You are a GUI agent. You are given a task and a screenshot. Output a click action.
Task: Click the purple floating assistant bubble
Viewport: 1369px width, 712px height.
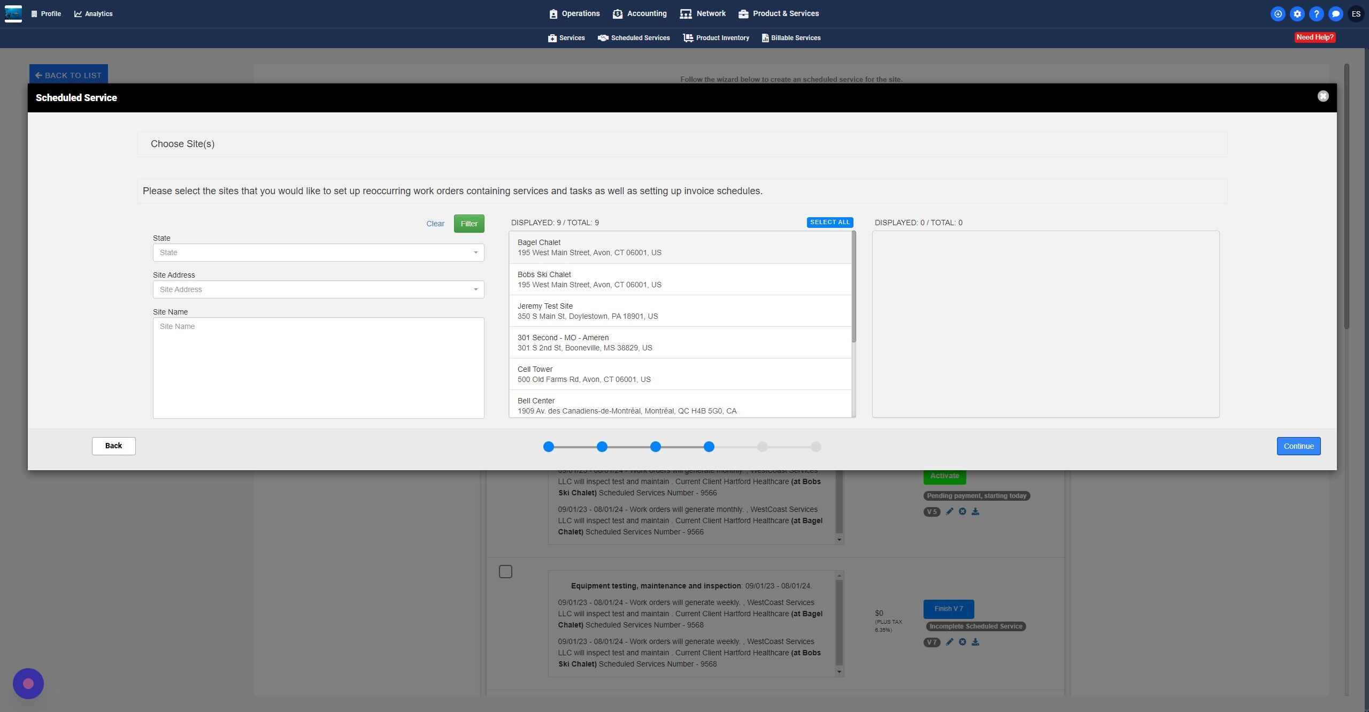pos(28,683)
